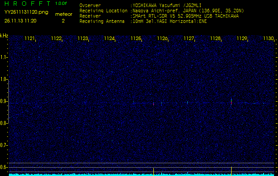The image size is (278, 176).
Task: Click the 1.0.0f version number
Action: point(62,4)
